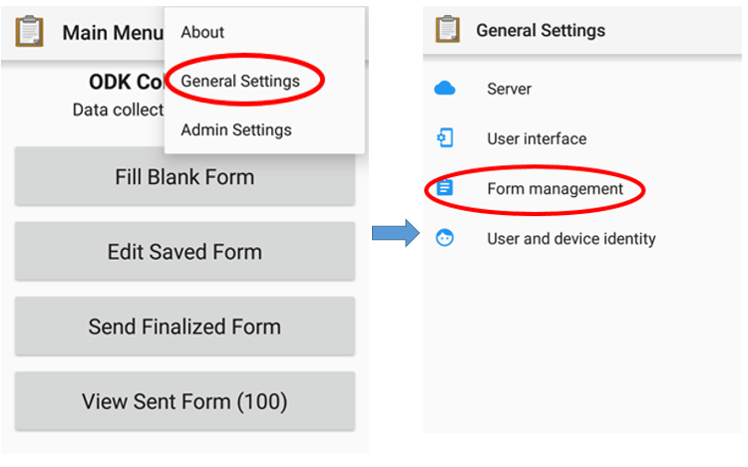
Task: Click the Data collect subtitle text
Action: (119, 110)
